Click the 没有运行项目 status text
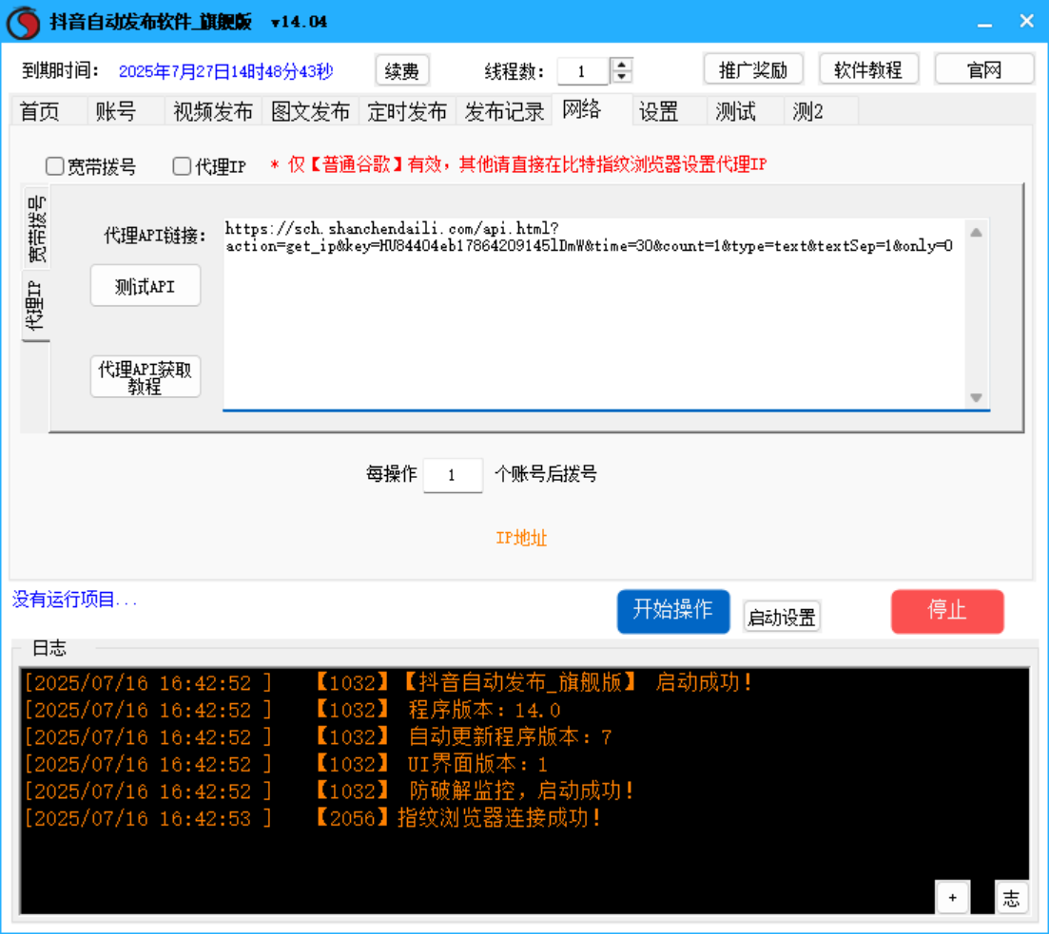This screenshot has width=1049, height=934. click(75, 600)
